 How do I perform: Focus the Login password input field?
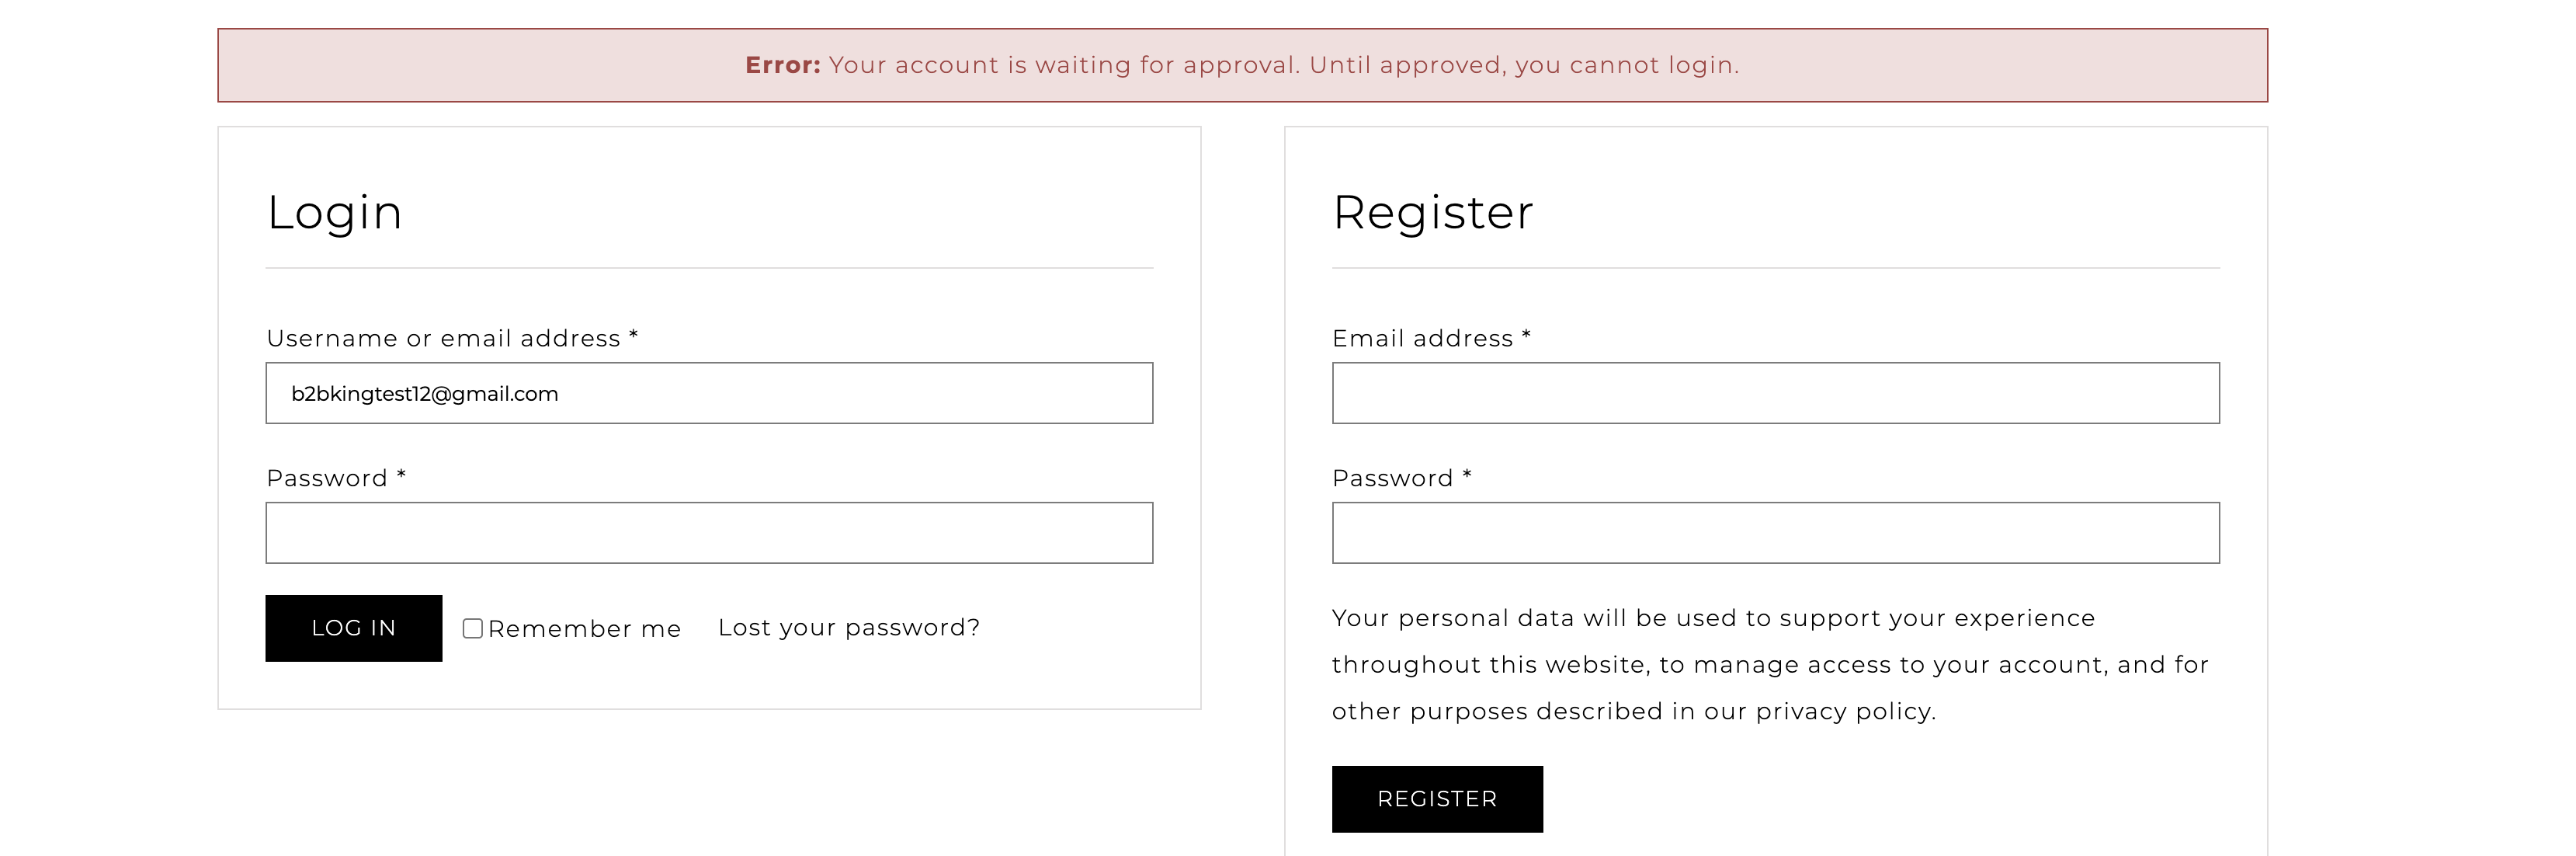pos(709,533)
